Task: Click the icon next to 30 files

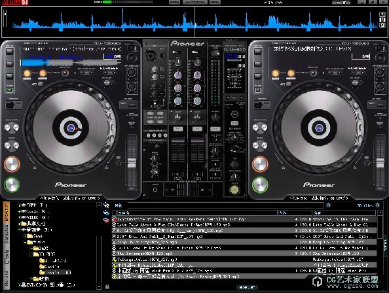Action: click(x=377, y=205)
